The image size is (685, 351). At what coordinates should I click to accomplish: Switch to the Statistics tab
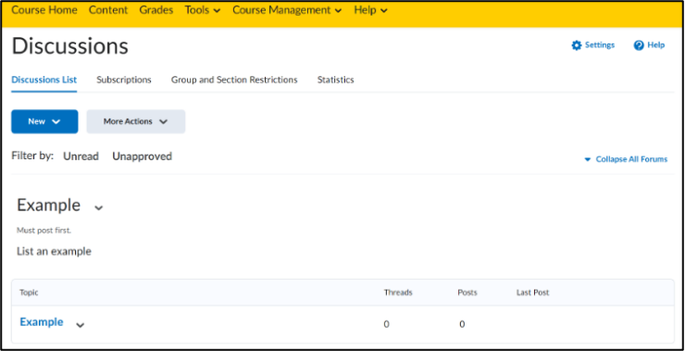[335, 80]
